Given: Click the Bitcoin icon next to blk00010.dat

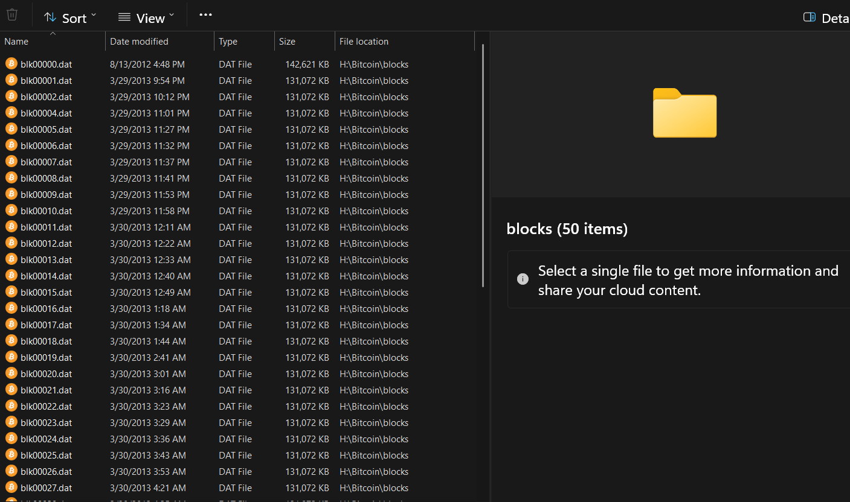Looking at the screenshot, I should [x=11, y=211].
